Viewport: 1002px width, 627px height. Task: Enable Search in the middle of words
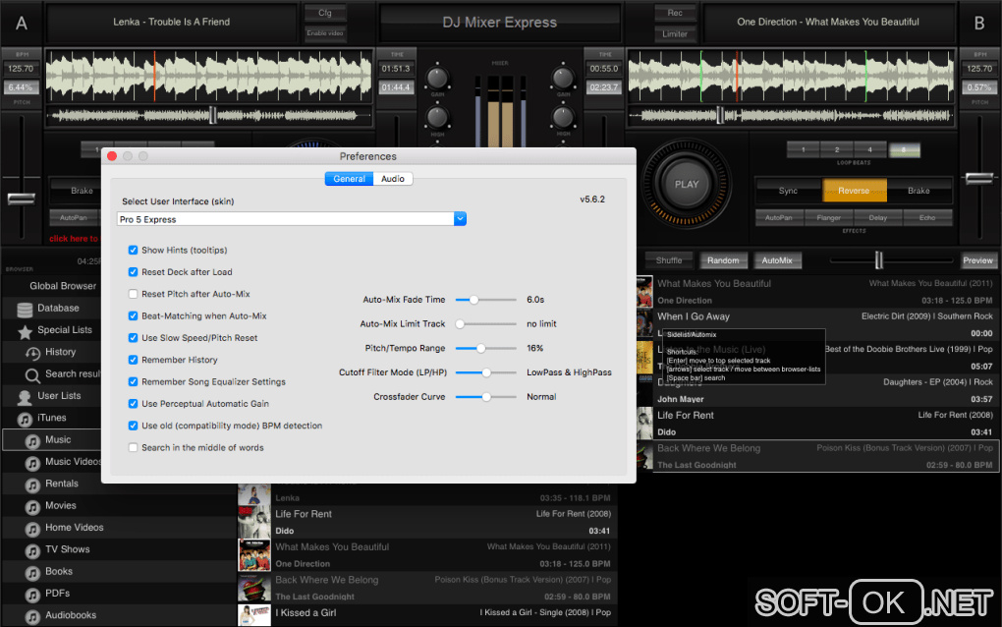coord(133,447)
